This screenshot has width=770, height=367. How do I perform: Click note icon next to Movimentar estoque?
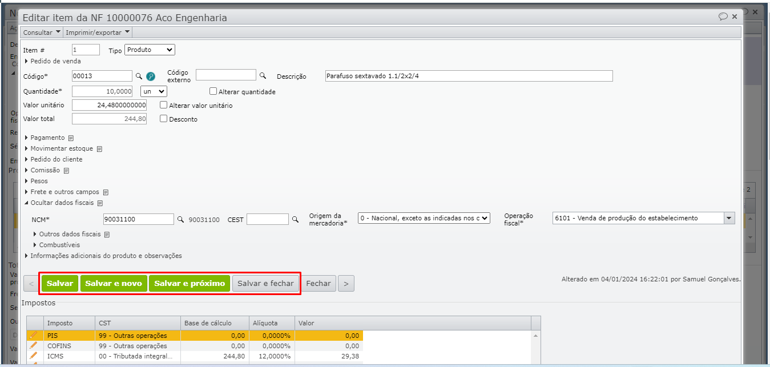(x=99, y=149)
